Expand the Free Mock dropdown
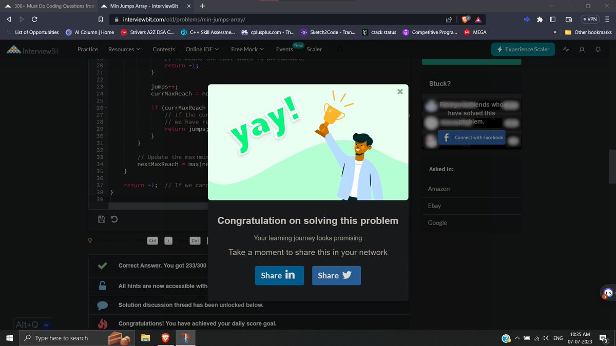The image size is (616, 346). (x=247, y=49)
